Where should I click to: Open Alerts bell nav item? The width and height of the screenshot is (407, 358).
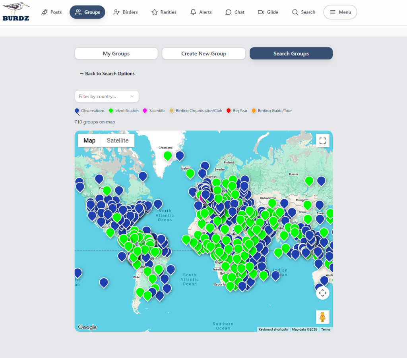(201, 12)
